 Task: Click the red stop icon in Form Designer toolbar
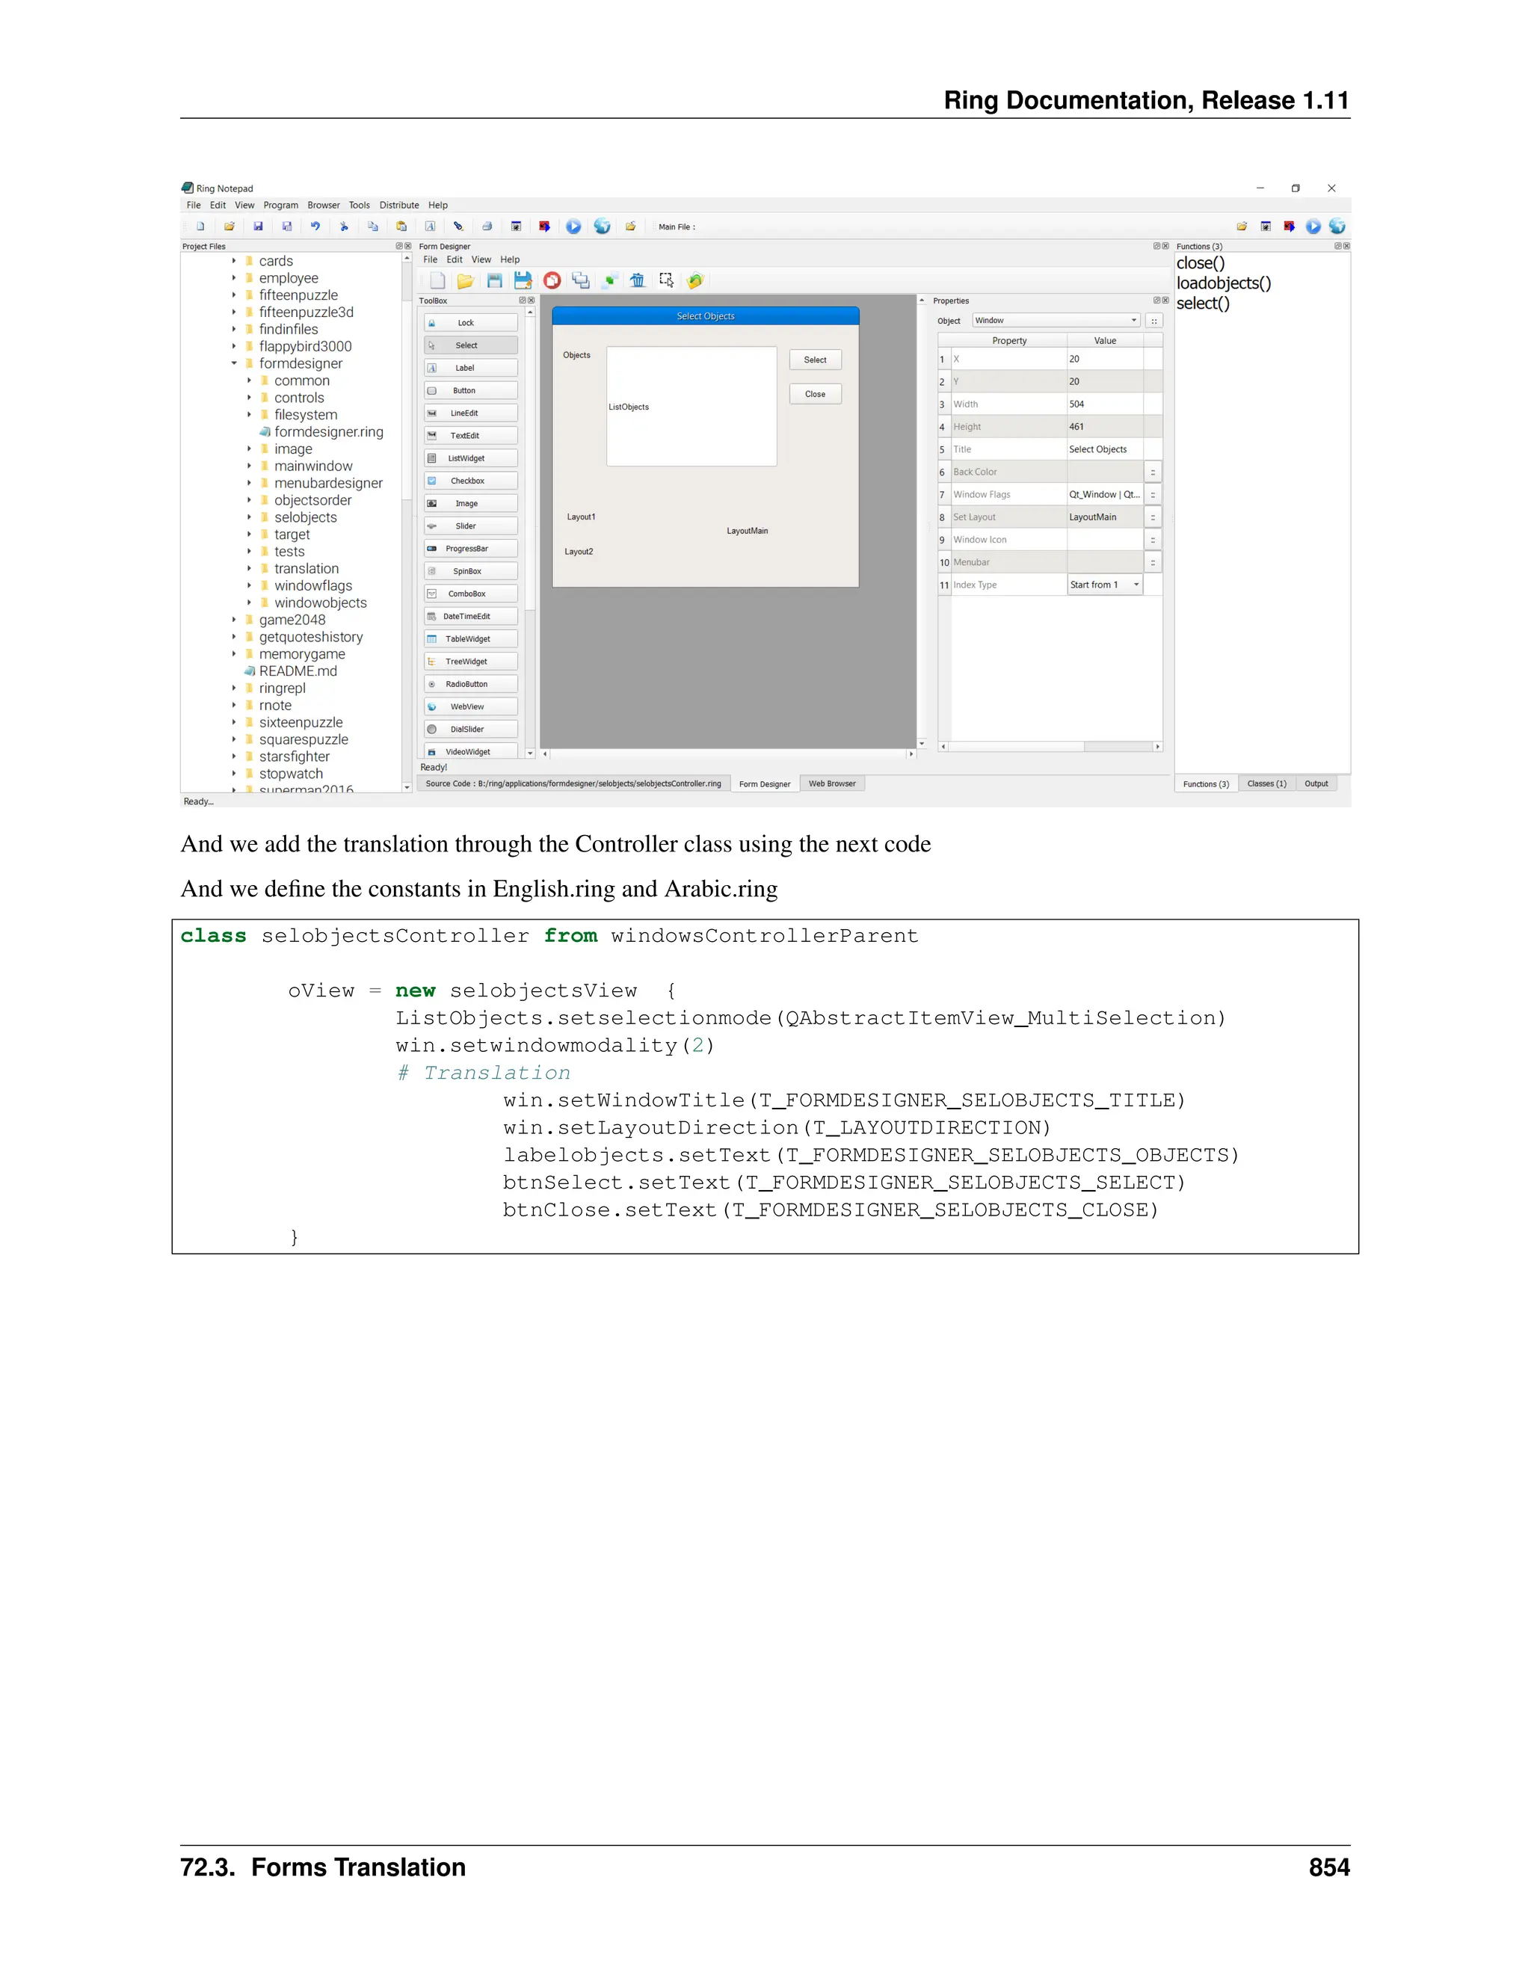click(x=552, y=280)
